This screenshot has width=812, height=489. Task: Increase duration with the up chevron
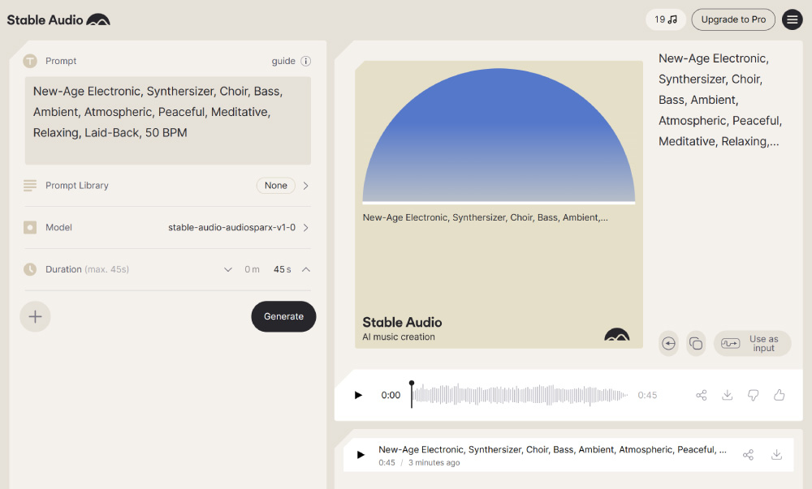tap(305, 270)
